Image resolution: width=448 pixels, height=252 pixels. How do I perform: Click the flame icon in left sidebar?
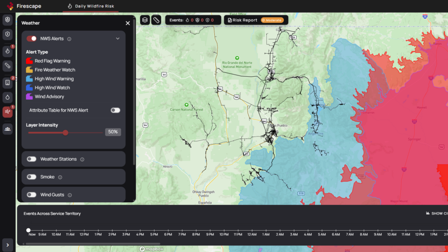[x=7, y=51]
